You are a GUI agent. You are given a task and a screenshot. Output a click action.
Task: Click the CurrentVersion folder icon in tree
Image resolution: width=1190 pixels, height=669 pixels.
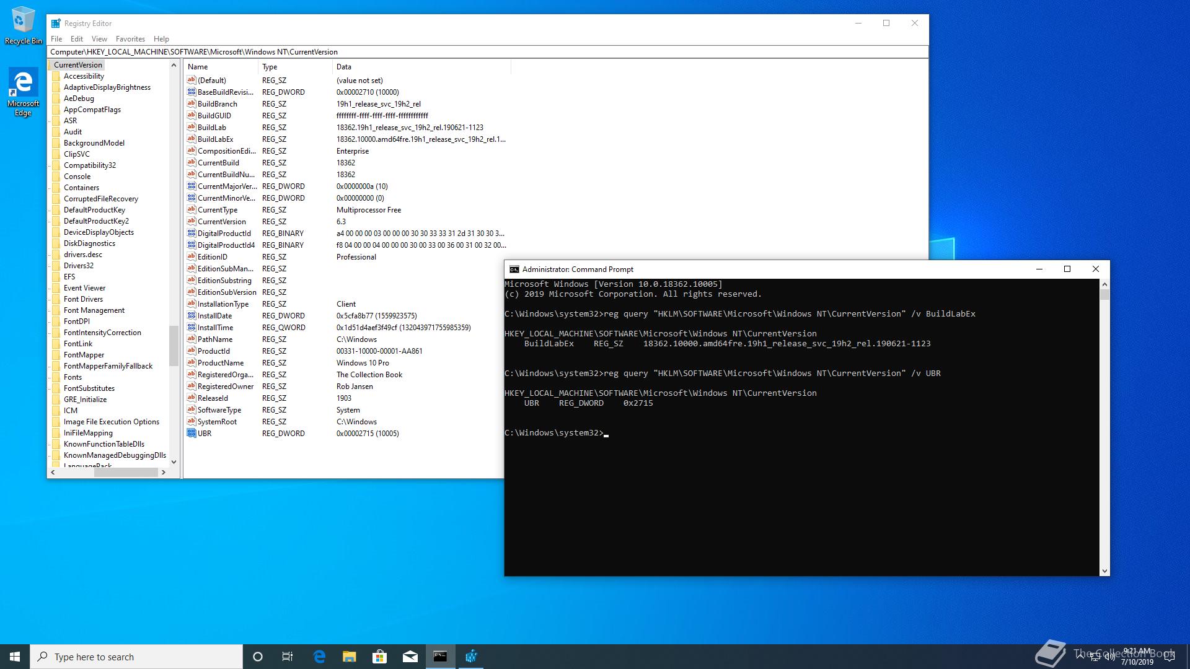click(50, 65)
